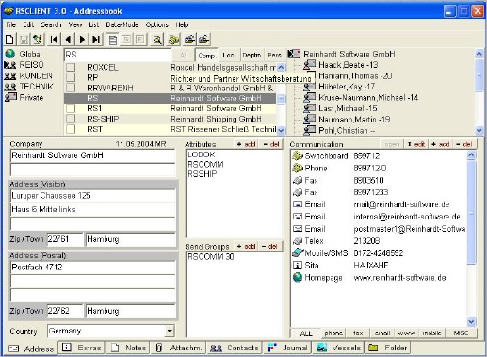Toggle the Deptm. search filter
Screen dimensions: 487x357
tap(252, 55)
